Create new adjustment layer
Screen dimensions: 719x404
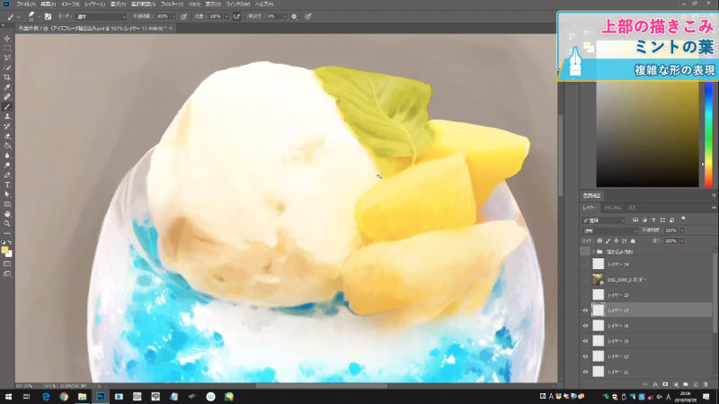(676, 384)
